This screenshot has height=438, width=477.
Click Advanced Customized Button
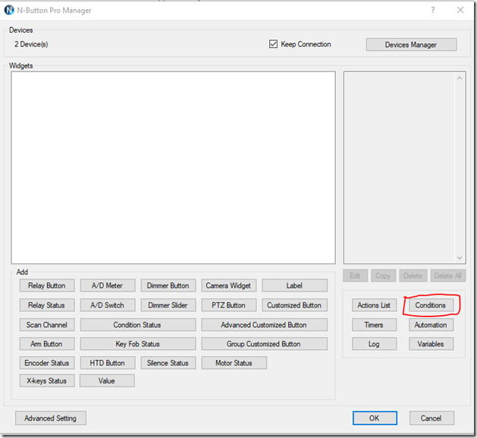tap(264, 325)
